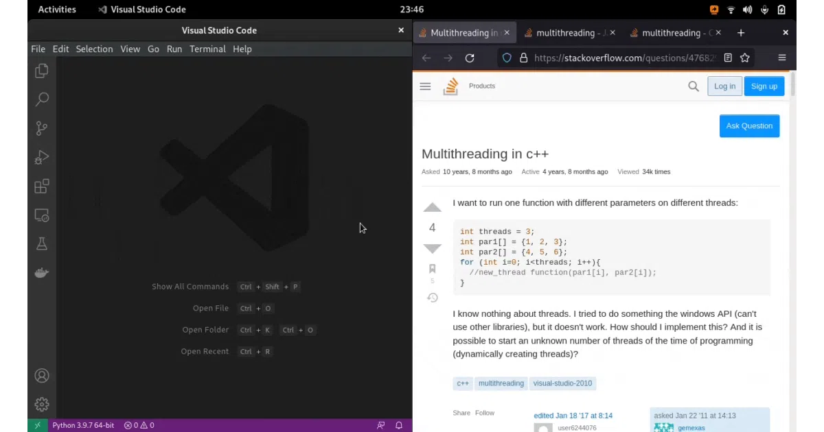Bookmark the question

tap(432, 269)
